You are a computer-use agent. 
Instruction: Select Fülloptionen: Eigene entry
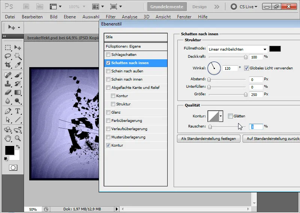click(136, 46)
